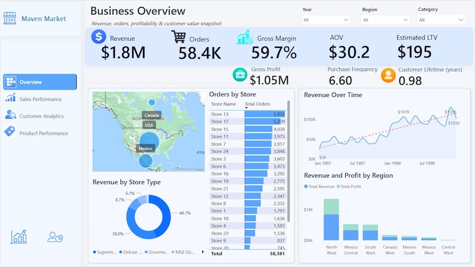This screenshot has height=267, width=475.
Task: Go to the Sales Performance page
Action: point(40,99)
